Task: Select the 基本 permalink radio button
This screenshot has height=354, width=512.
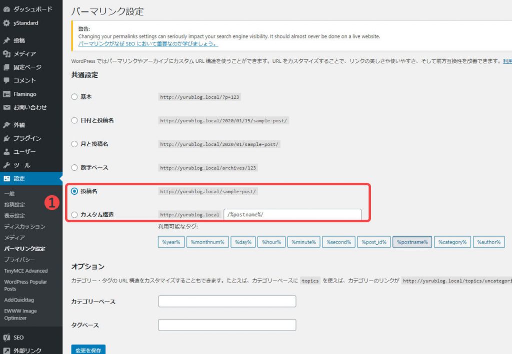Action: pos(74,97)
